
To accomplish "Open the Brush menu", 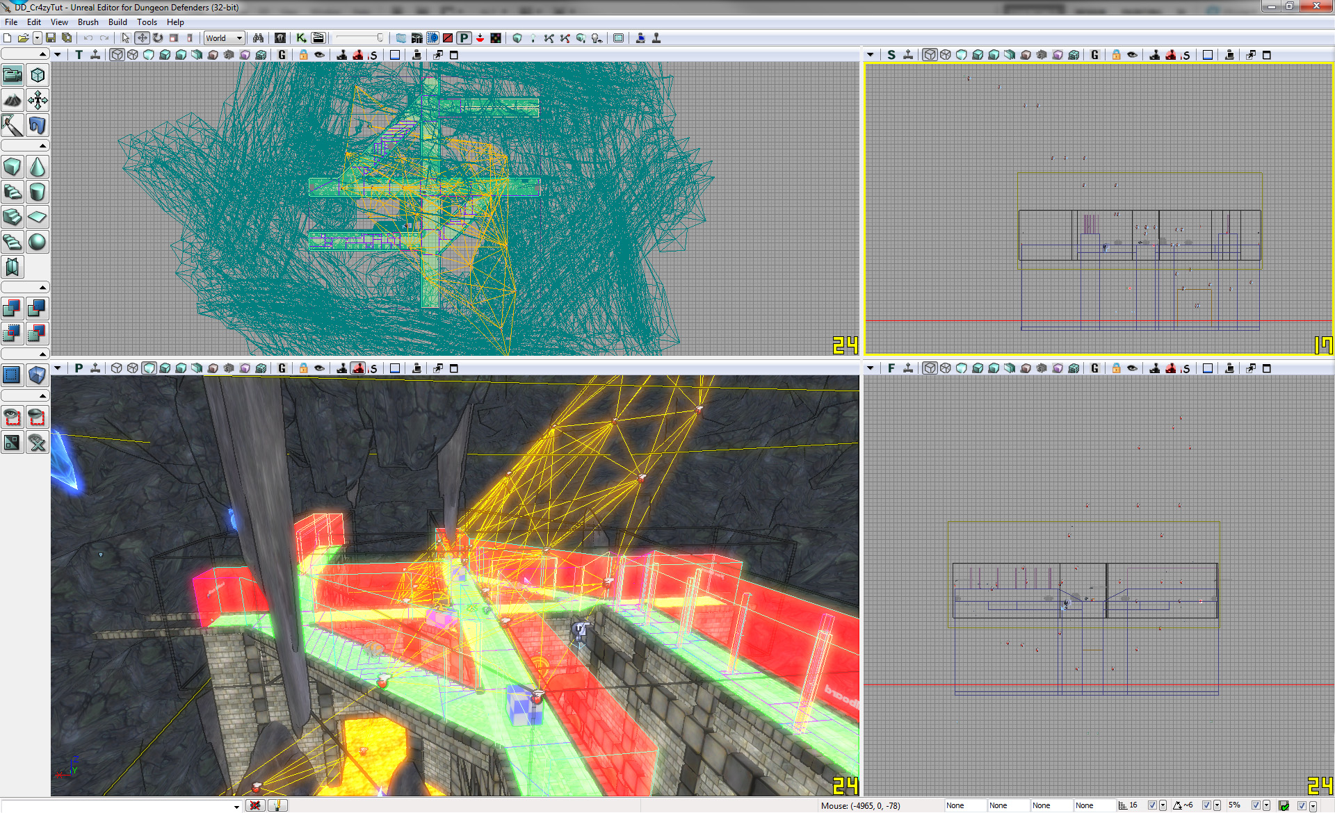I will pos(88,22).
